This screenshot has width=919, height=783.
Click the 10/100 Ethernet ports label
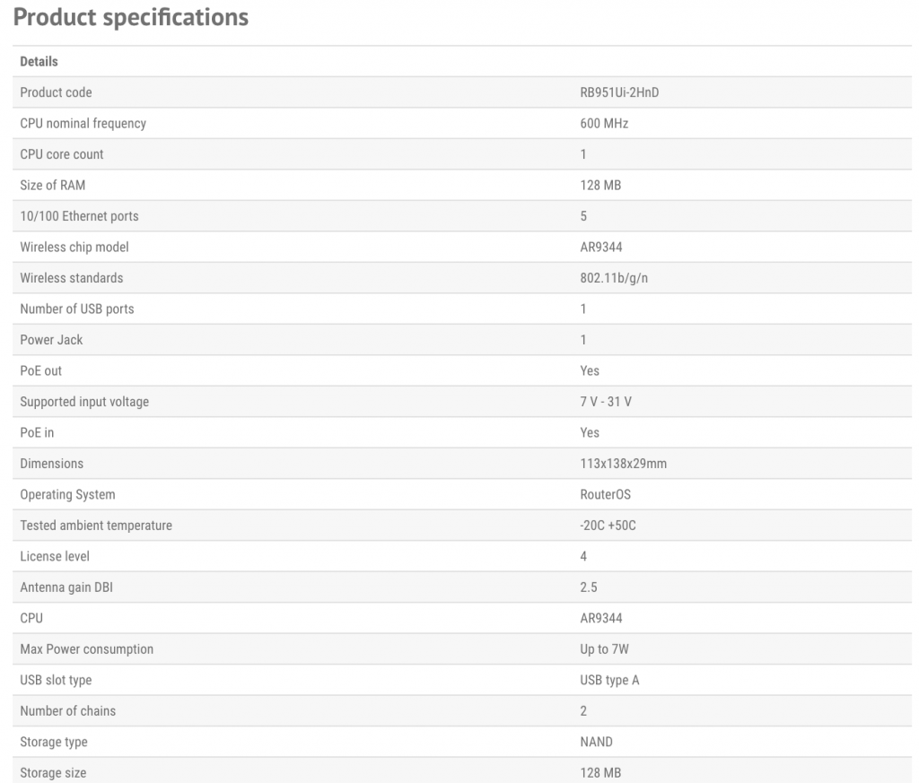point(79,216)
